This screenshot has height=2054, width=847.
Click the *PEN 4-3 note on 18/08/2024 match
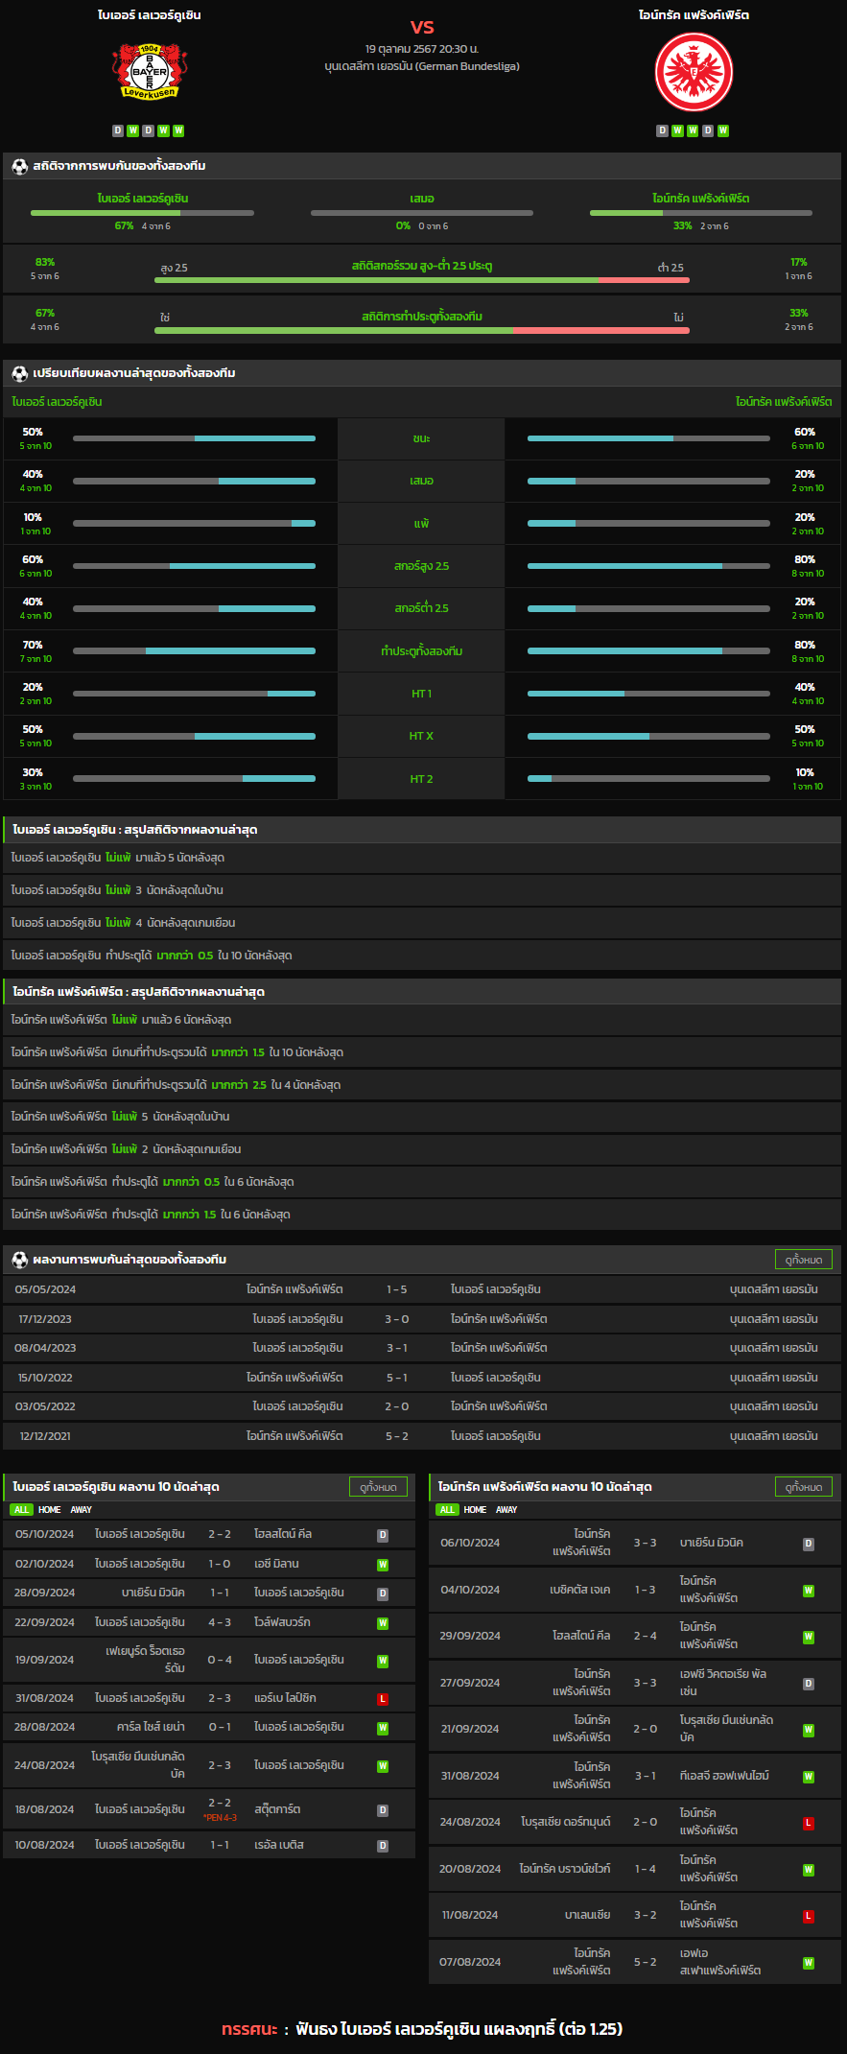[x=220, y=1818]
